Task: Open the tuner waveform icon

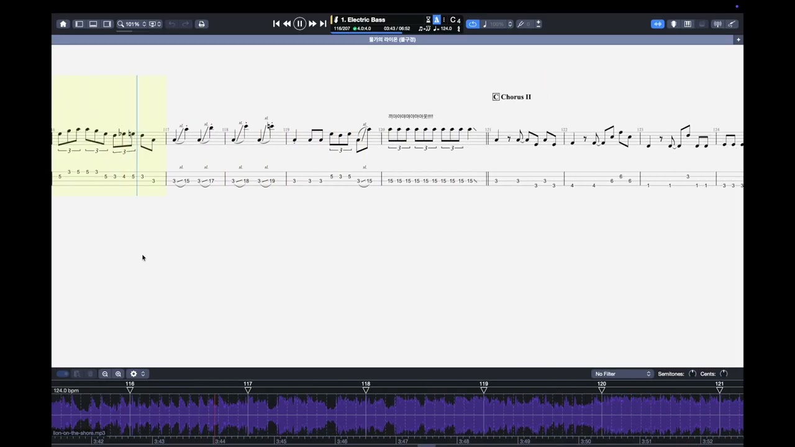Action: [x=717, y=24]
